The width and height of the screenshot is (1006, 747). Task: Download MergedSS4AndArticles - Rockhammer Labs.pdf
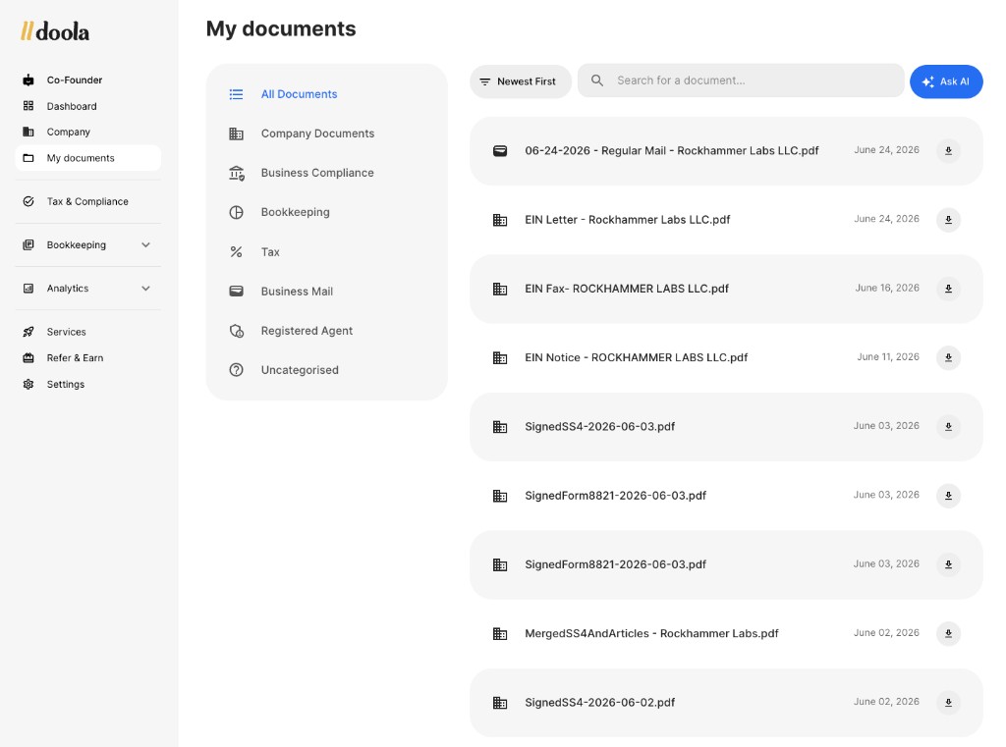coord(948,634)
